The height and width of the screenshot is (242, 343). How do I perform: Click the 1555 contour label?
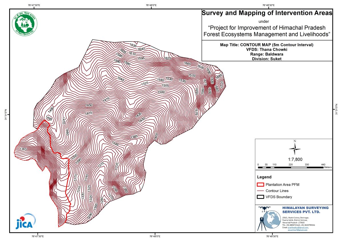coord(197,91)
